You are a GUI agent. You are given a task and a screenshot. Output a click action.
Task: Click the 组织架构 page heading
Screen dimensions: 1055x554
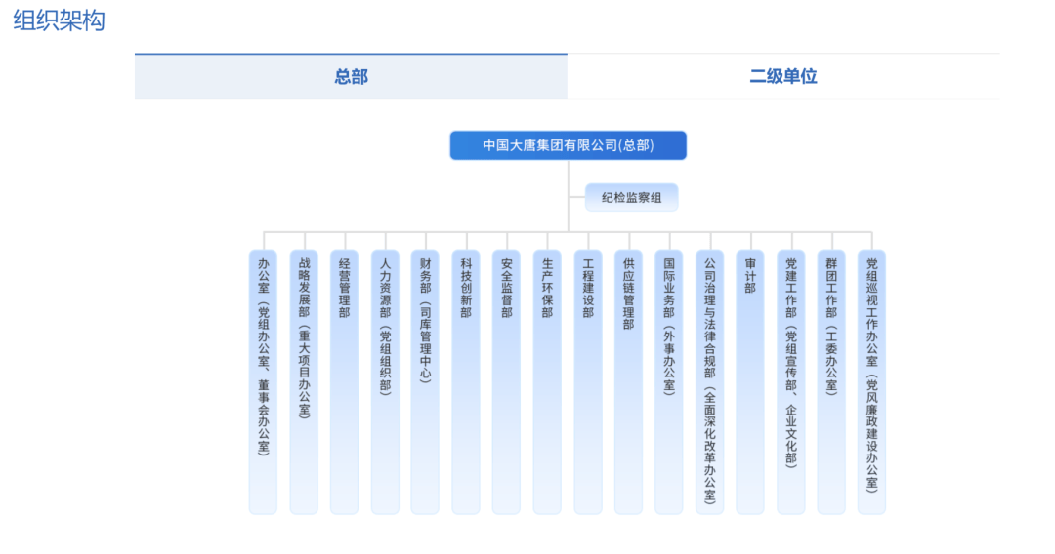point(60,20)
